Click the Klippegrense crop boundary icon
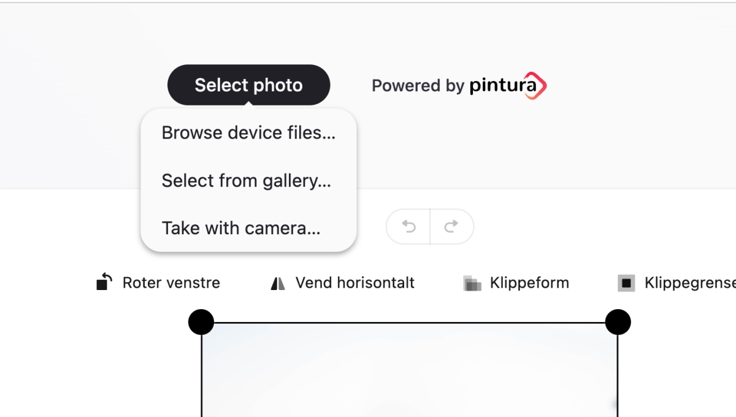The width and height of the screenshot is (736, 417). pos(626,283)
